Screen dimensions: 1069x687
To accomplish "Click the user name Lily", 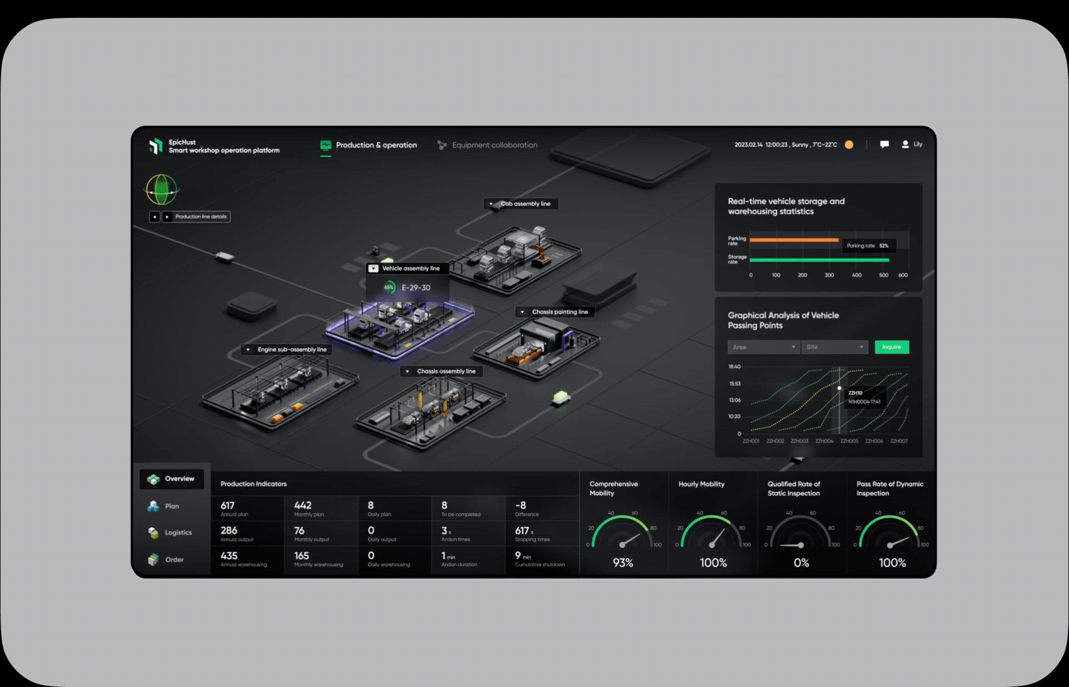I will 918,144.
